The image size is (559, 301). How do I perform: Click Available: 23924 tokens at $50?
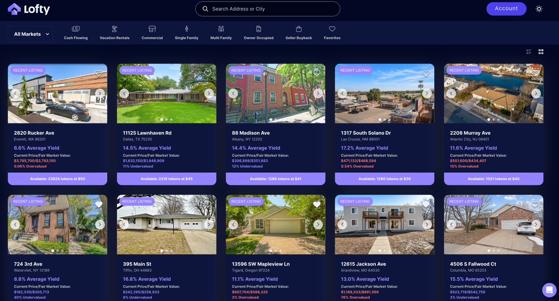click(57, 179)
